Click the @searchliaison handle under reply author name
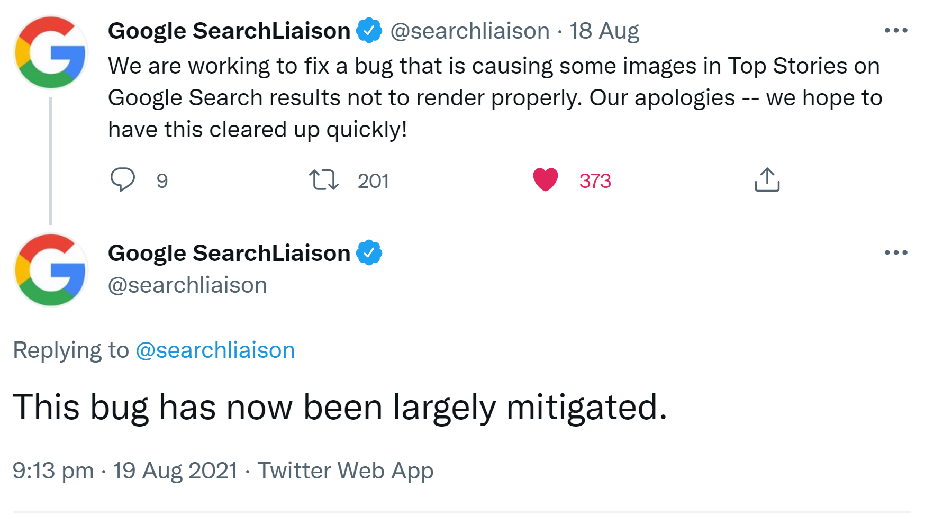The image size is (925, 515). coord(187,285)
